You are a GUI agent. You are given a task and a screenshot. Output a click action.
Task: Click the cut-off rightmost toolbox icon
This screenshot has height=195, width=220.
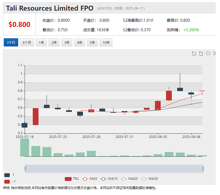pyautogui.click(x=214, y=53)
